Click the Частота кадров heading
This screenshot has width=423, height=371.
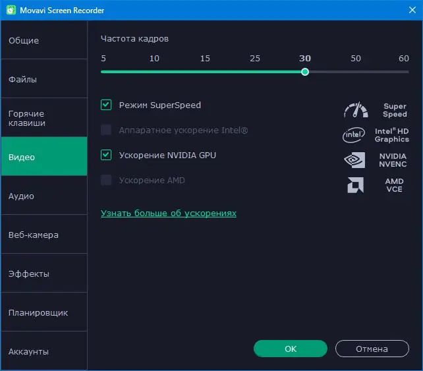134,39
